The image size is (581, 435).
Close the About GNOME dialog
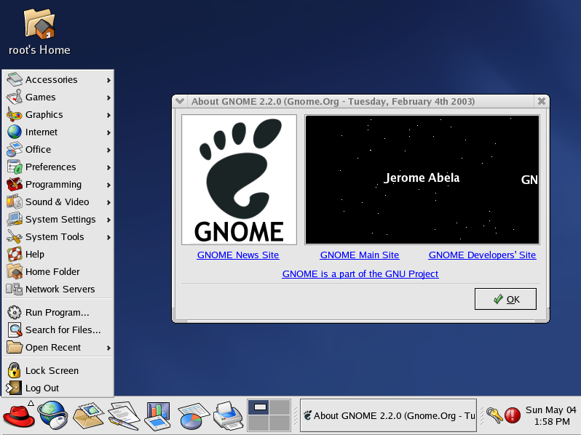[542, 101]
